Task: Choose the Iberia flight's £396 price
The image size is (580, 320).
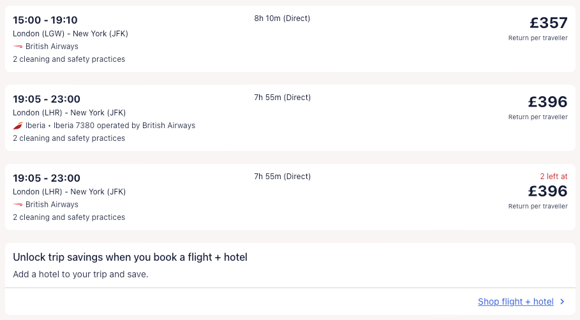Action: (x=547, y=102)
